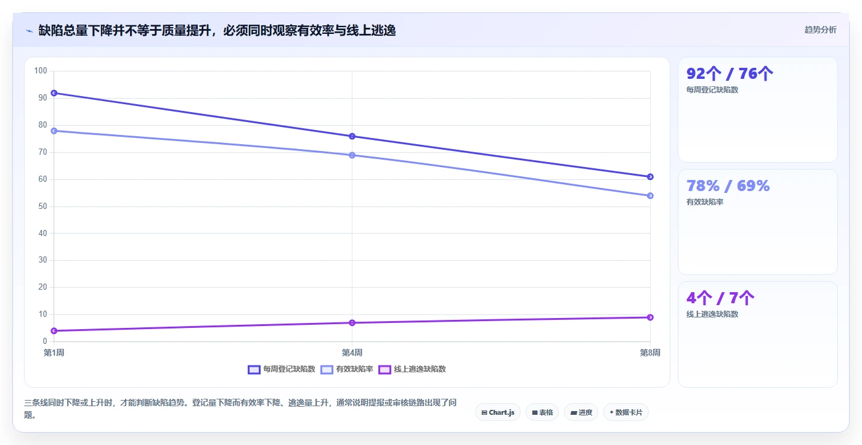
Task: Click the 50 y-axis label
Action: coord(43,206)
